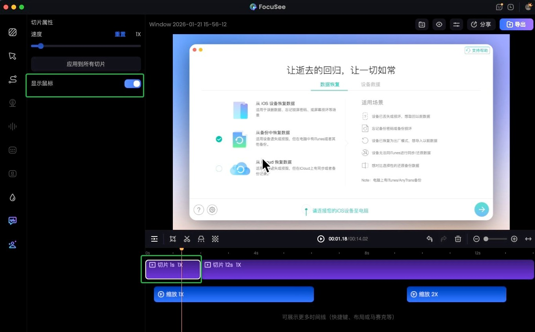This screenshot has width=535, height=332.
Task: Open the webcam settings panel
Action: 13,103
